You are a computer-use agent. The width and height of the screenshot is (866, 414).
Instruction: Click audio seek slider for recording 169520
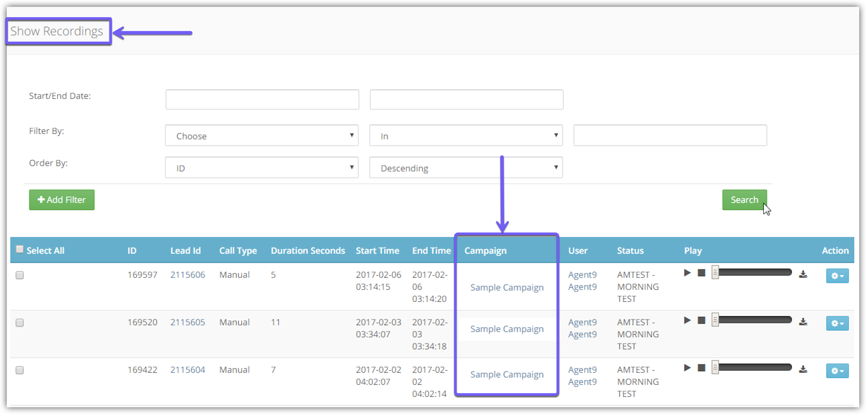pos(753,320)
